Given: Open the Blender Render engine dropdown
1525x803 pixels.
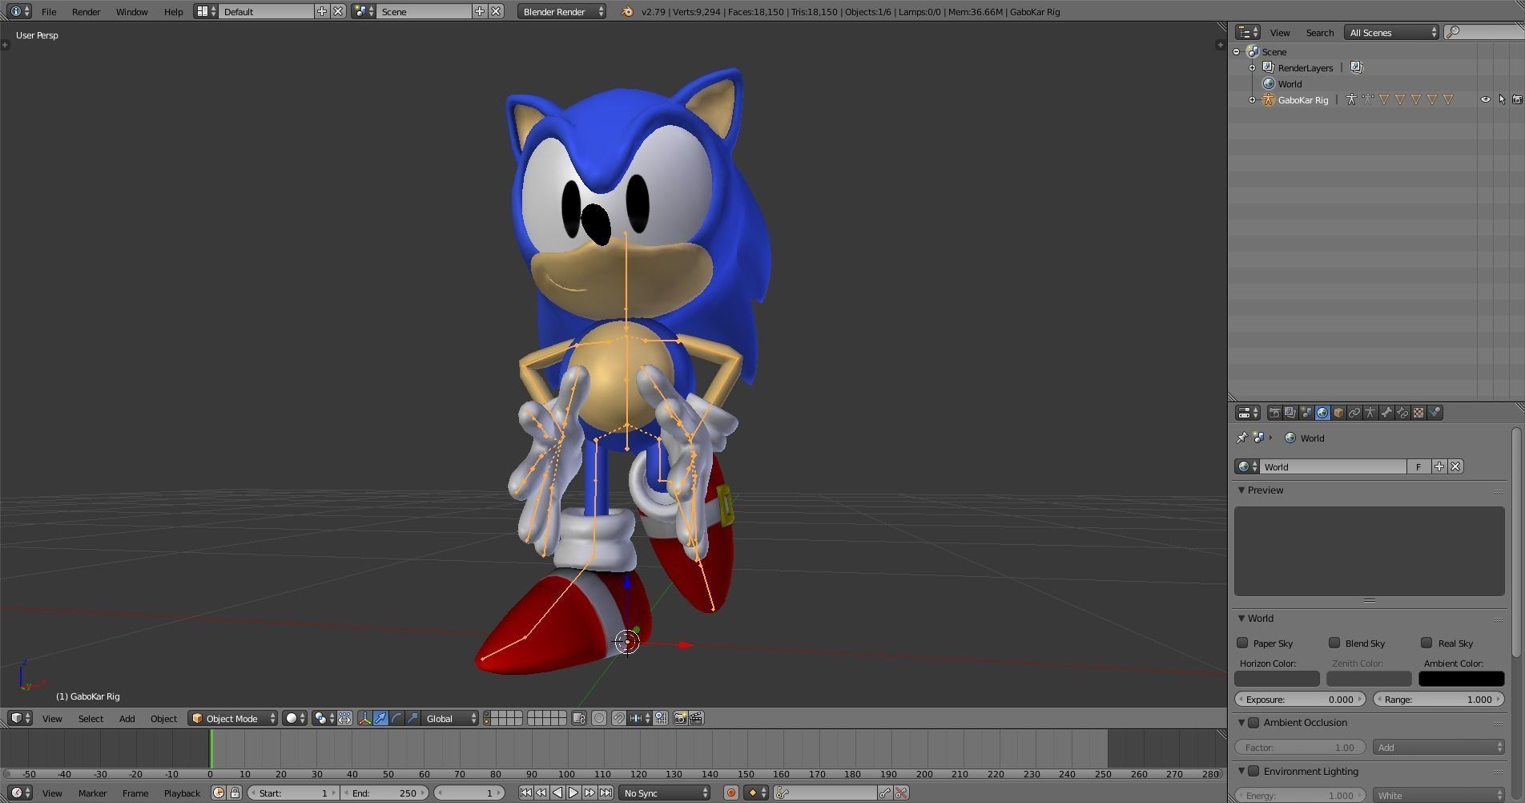Looking at the screenshot, I should (x=561, y=11).
